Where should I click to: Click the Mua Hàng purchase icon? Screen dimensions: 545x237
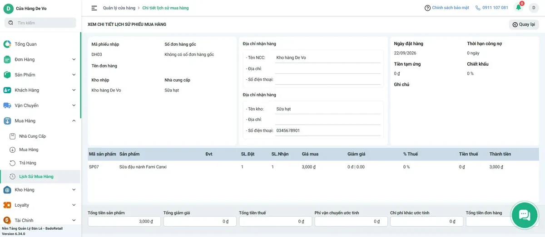pyautogui.click(x=7, y=121)
